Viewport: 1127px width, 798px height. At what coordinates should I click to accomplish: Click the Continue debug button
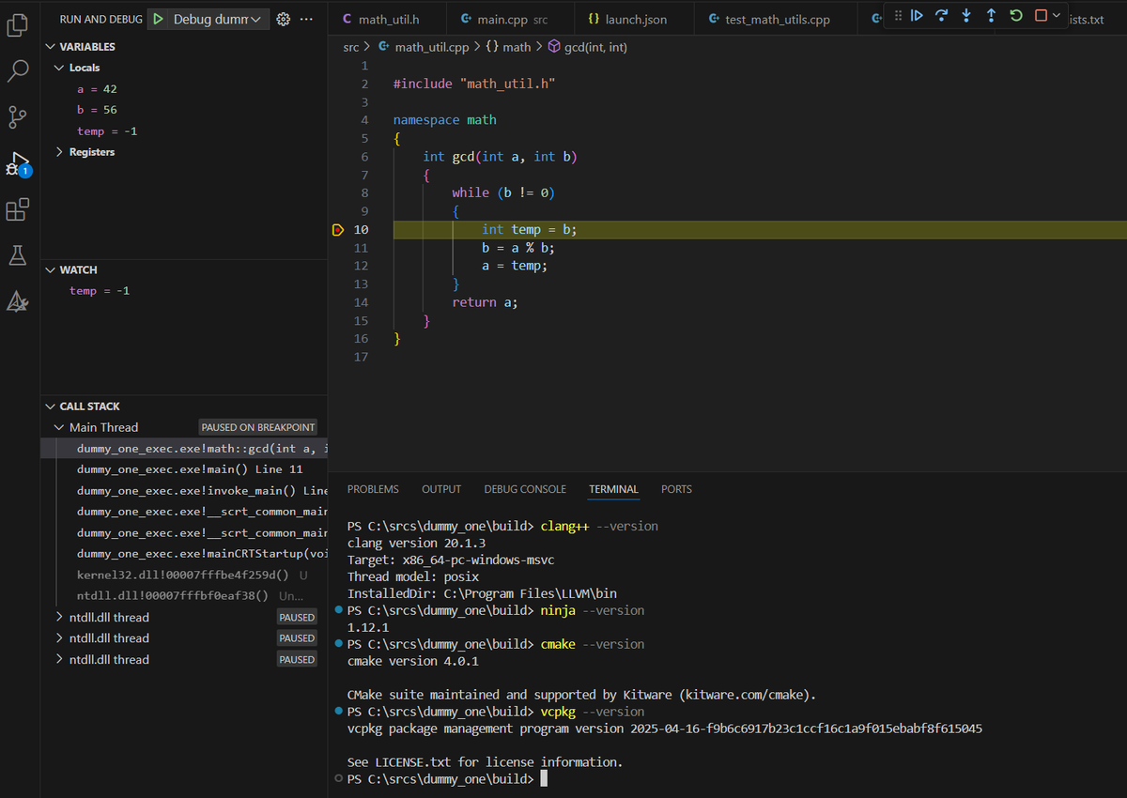pos(917,16)
